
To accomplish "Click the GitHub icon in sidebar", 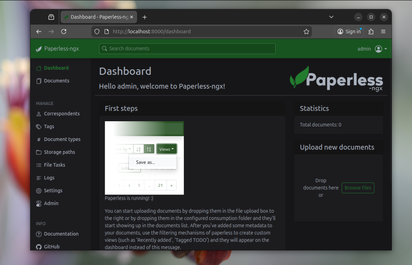I will 39,246.
